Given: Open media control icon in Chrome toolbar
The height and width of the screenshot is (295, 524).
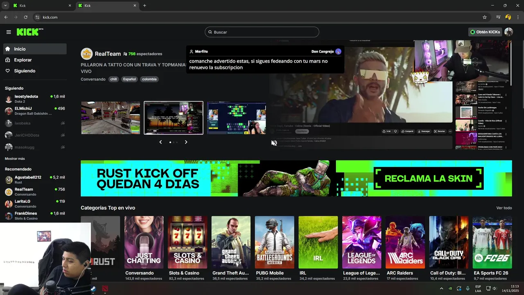Looking at the screenshot, I should click(x=498, y=17).
